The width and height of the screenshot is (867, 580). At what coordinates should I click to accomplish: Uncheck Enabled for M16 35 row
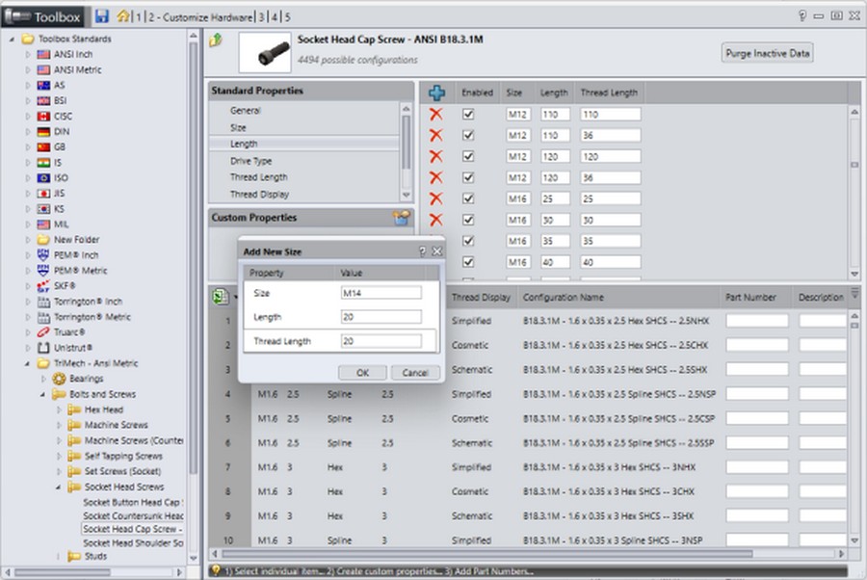coord(468,241)
